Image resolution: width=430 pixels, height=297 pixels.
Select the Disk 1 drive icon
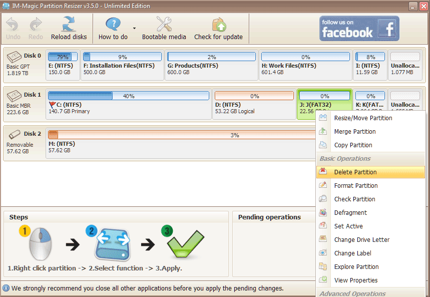(x=14, y=96)
